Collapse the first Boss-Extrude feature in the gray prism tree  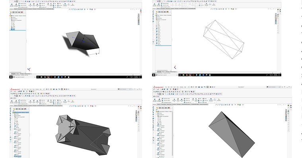[156, 126]
